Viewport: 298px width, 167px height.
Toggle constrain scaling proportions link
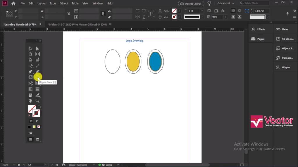(103, 14)
